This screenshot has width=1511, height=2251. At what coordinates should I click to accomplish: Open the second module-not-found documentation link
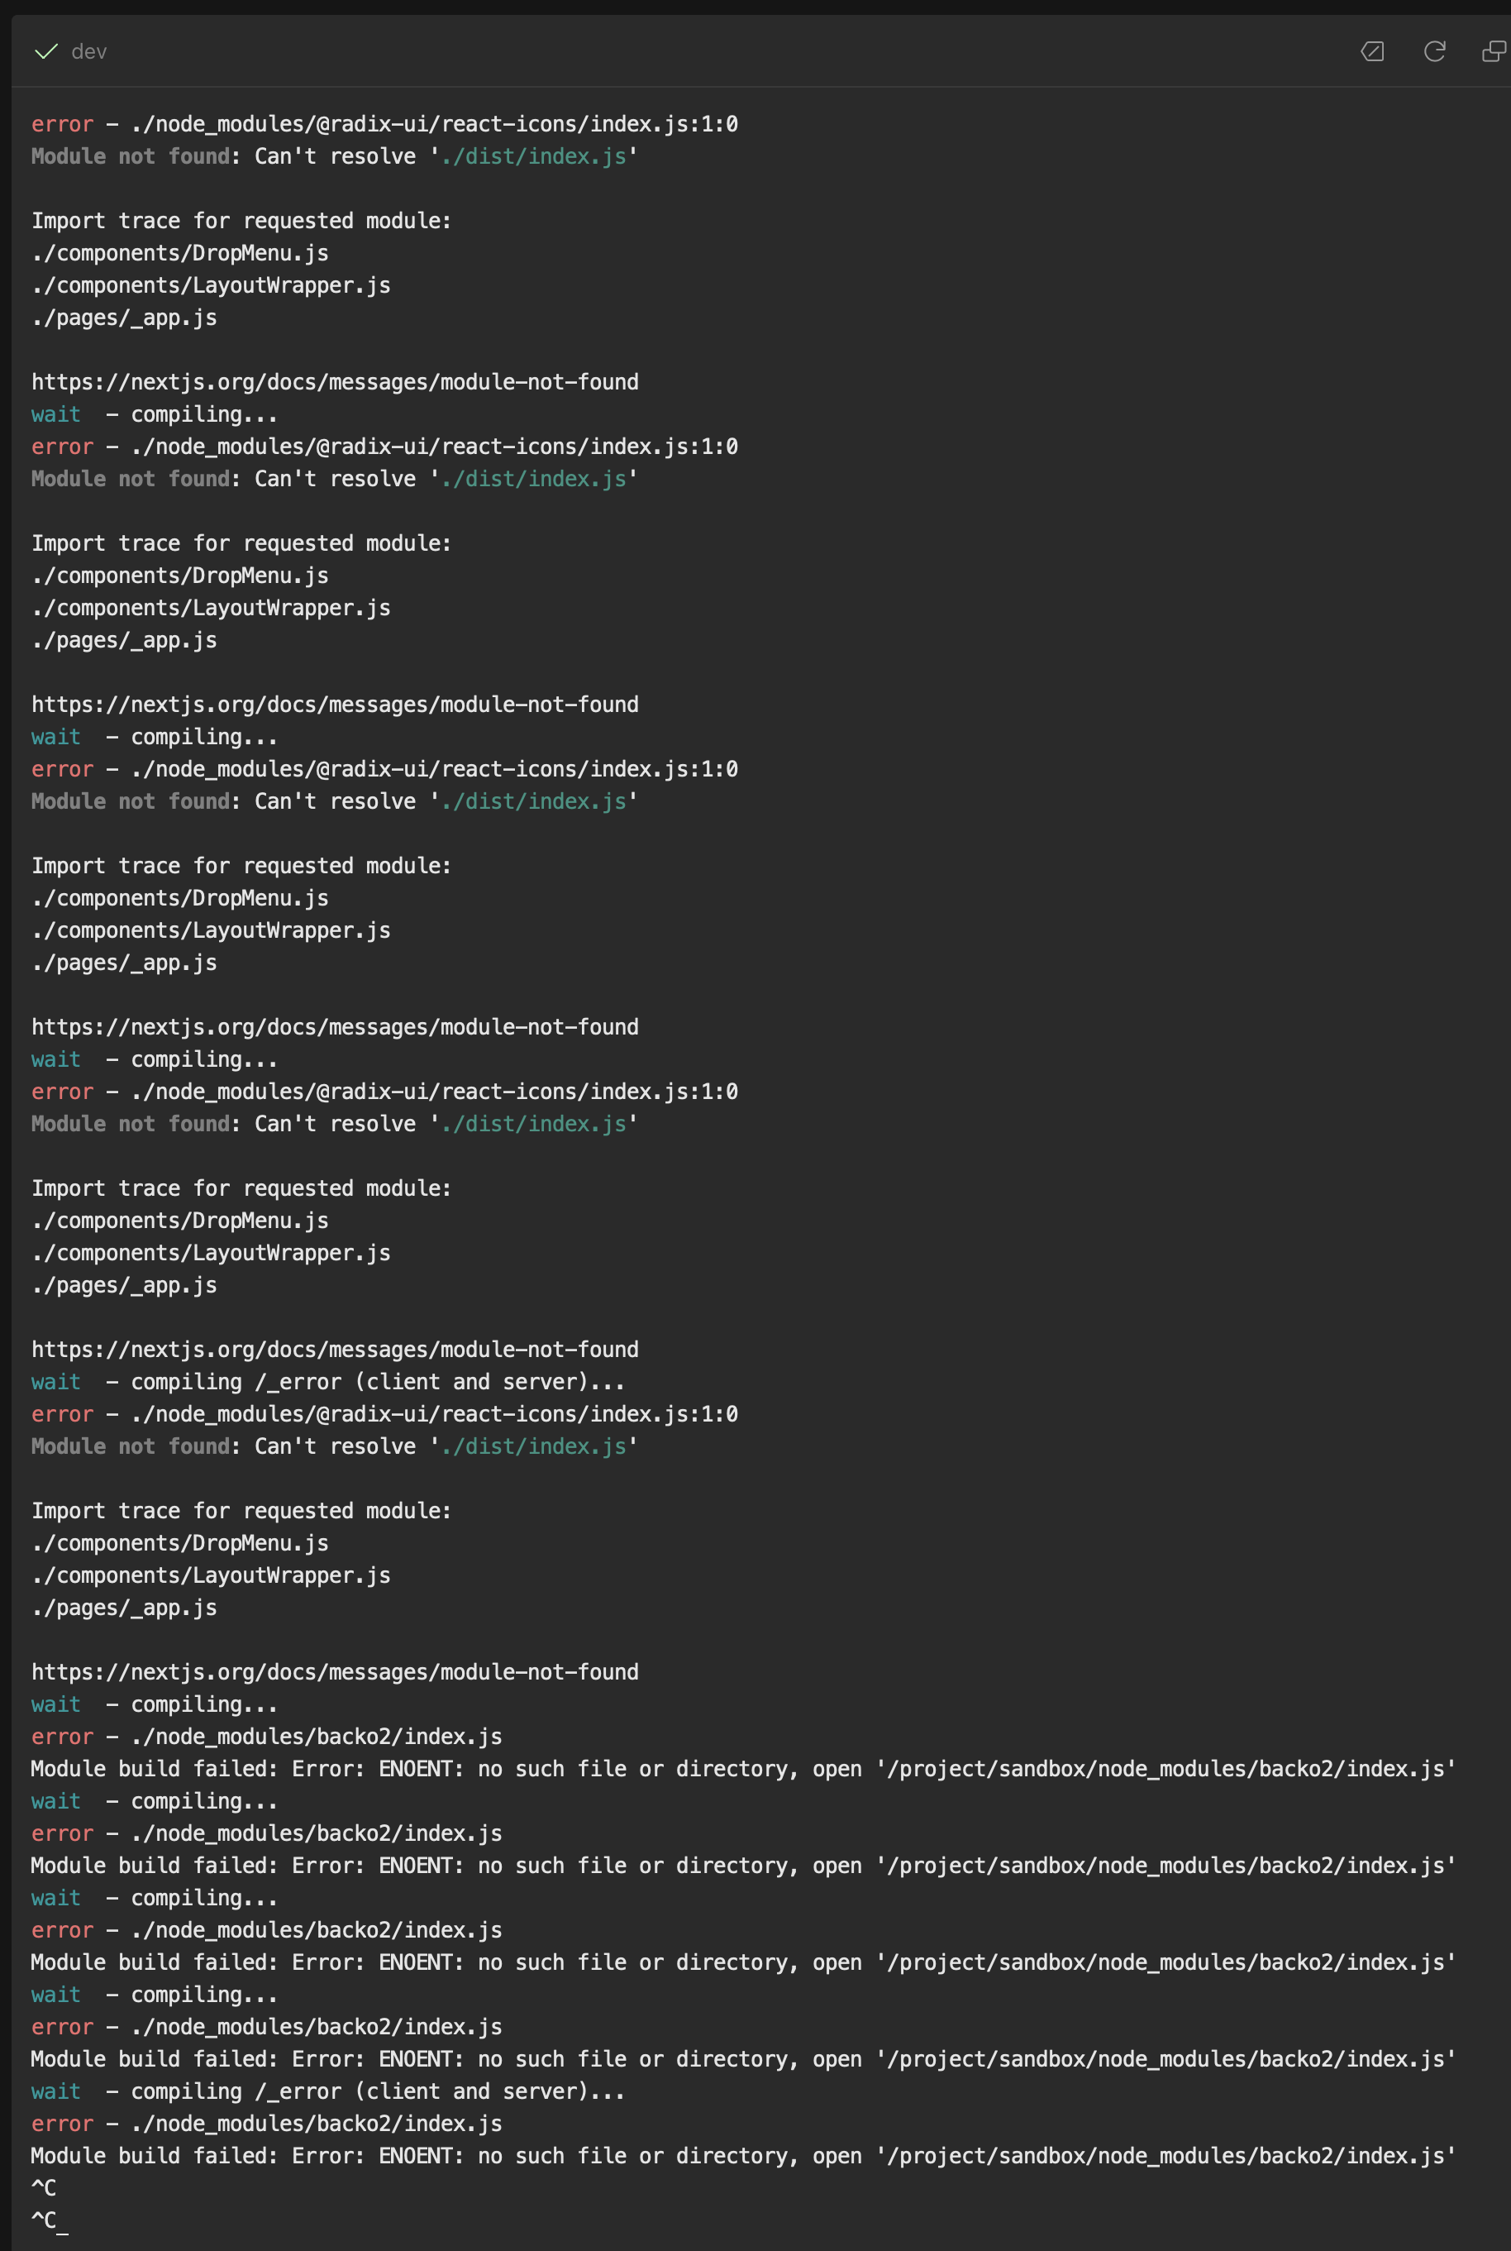[335, 703]
